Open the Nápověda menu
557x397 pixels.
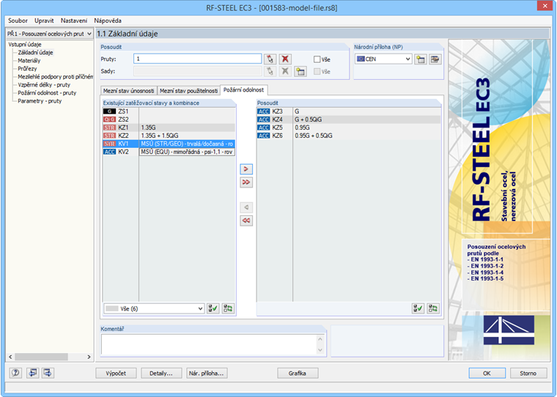(x=108, y=21)
